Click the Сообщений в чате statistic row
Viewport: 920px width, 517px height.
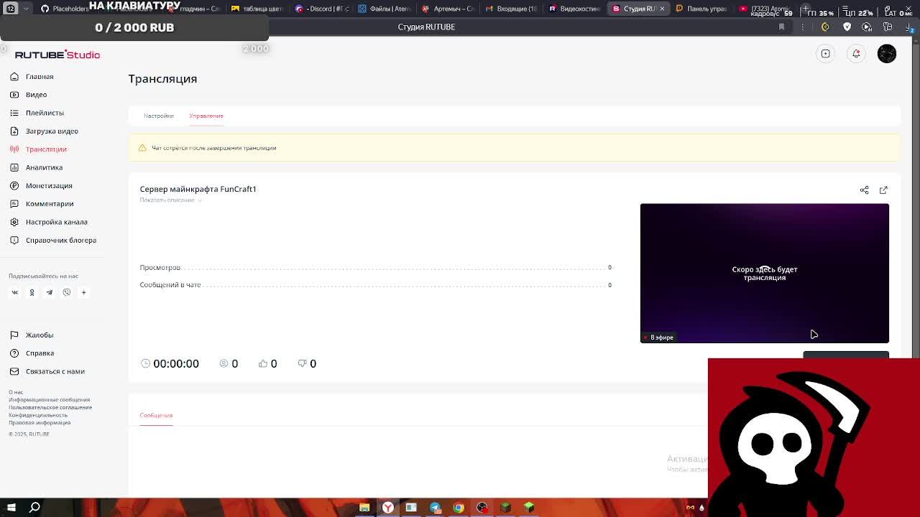375,285
